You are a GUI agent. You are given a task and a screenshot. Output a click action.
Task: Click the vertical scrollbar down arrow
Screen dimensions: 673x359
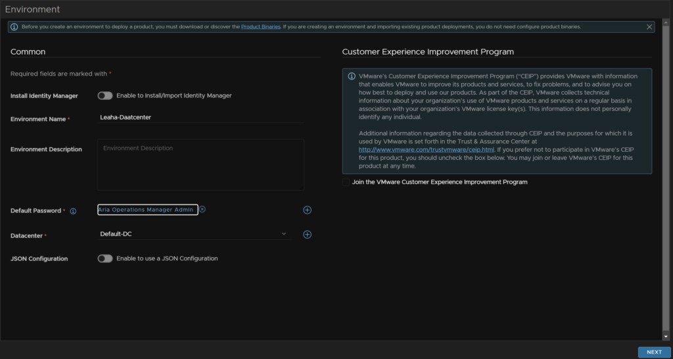(x=666, y=337)
